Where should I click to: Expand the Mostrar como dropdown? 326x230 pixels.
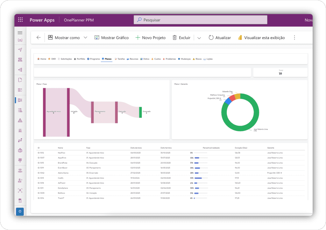(x=85, y=38)
